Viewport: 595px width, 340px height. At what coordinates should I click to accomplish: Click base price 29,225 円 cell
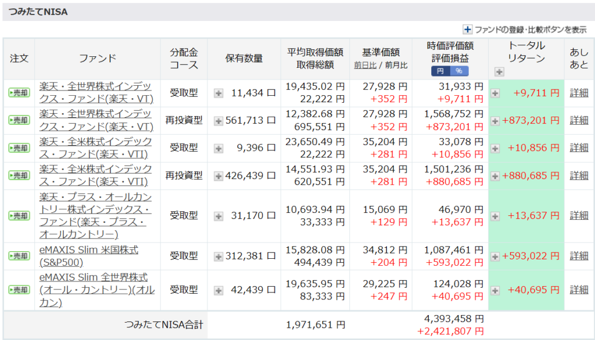pos(385,284)
